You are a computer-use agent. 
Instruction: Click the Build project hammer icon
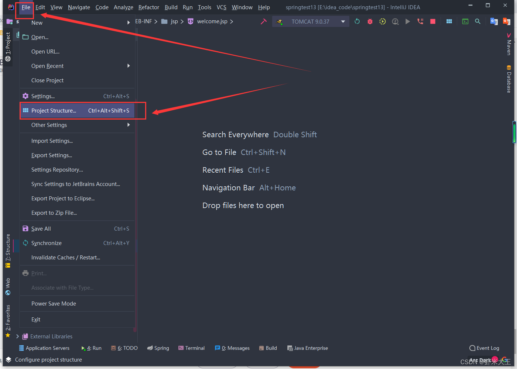tap(263, 21)
